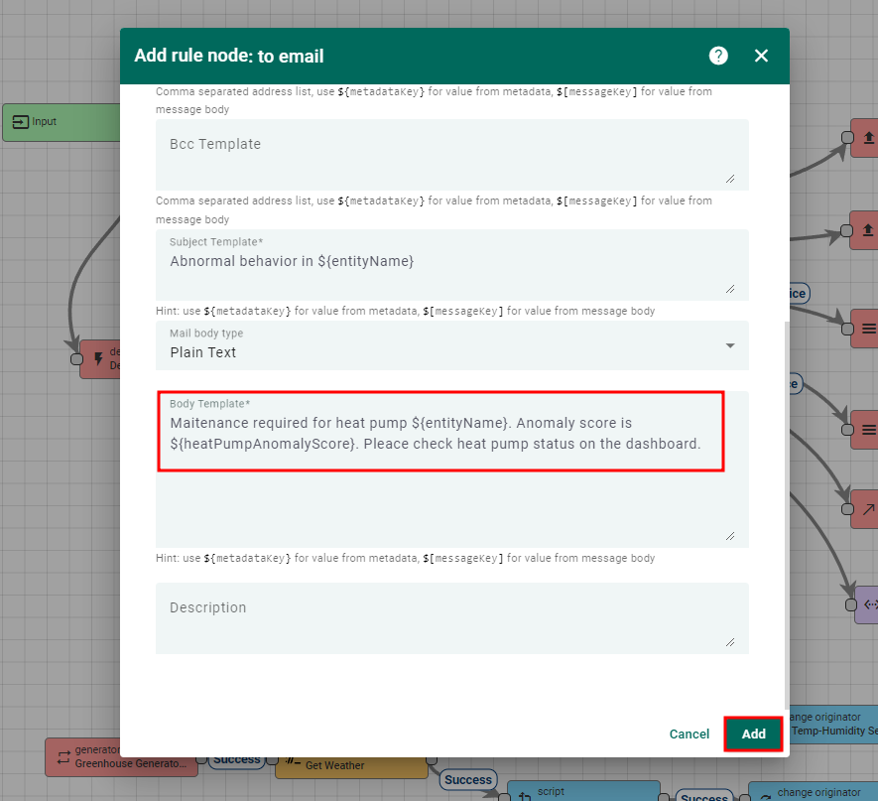Click the Subject Template text field
Image resolution: width=878 pixels, height=801 pixels.
click(x=451, y=263)
